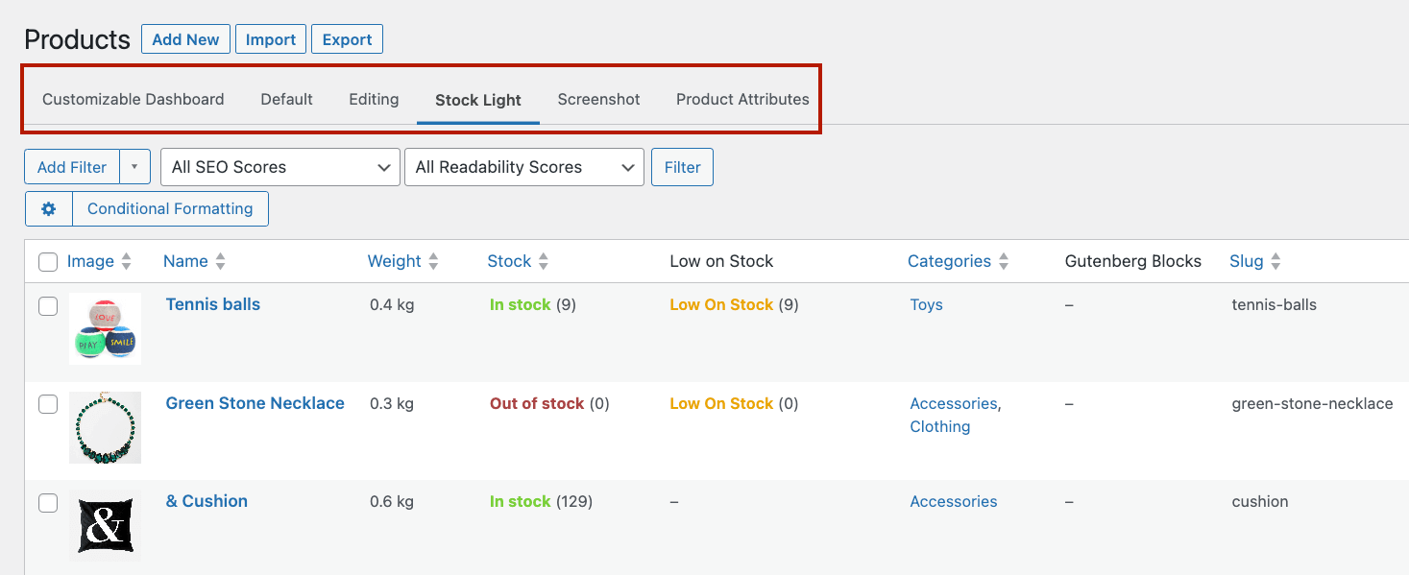This screenshot has height=575, width=1409.
Task: Check the Green Stone Necklace checkbox
Action: point(47,404)
